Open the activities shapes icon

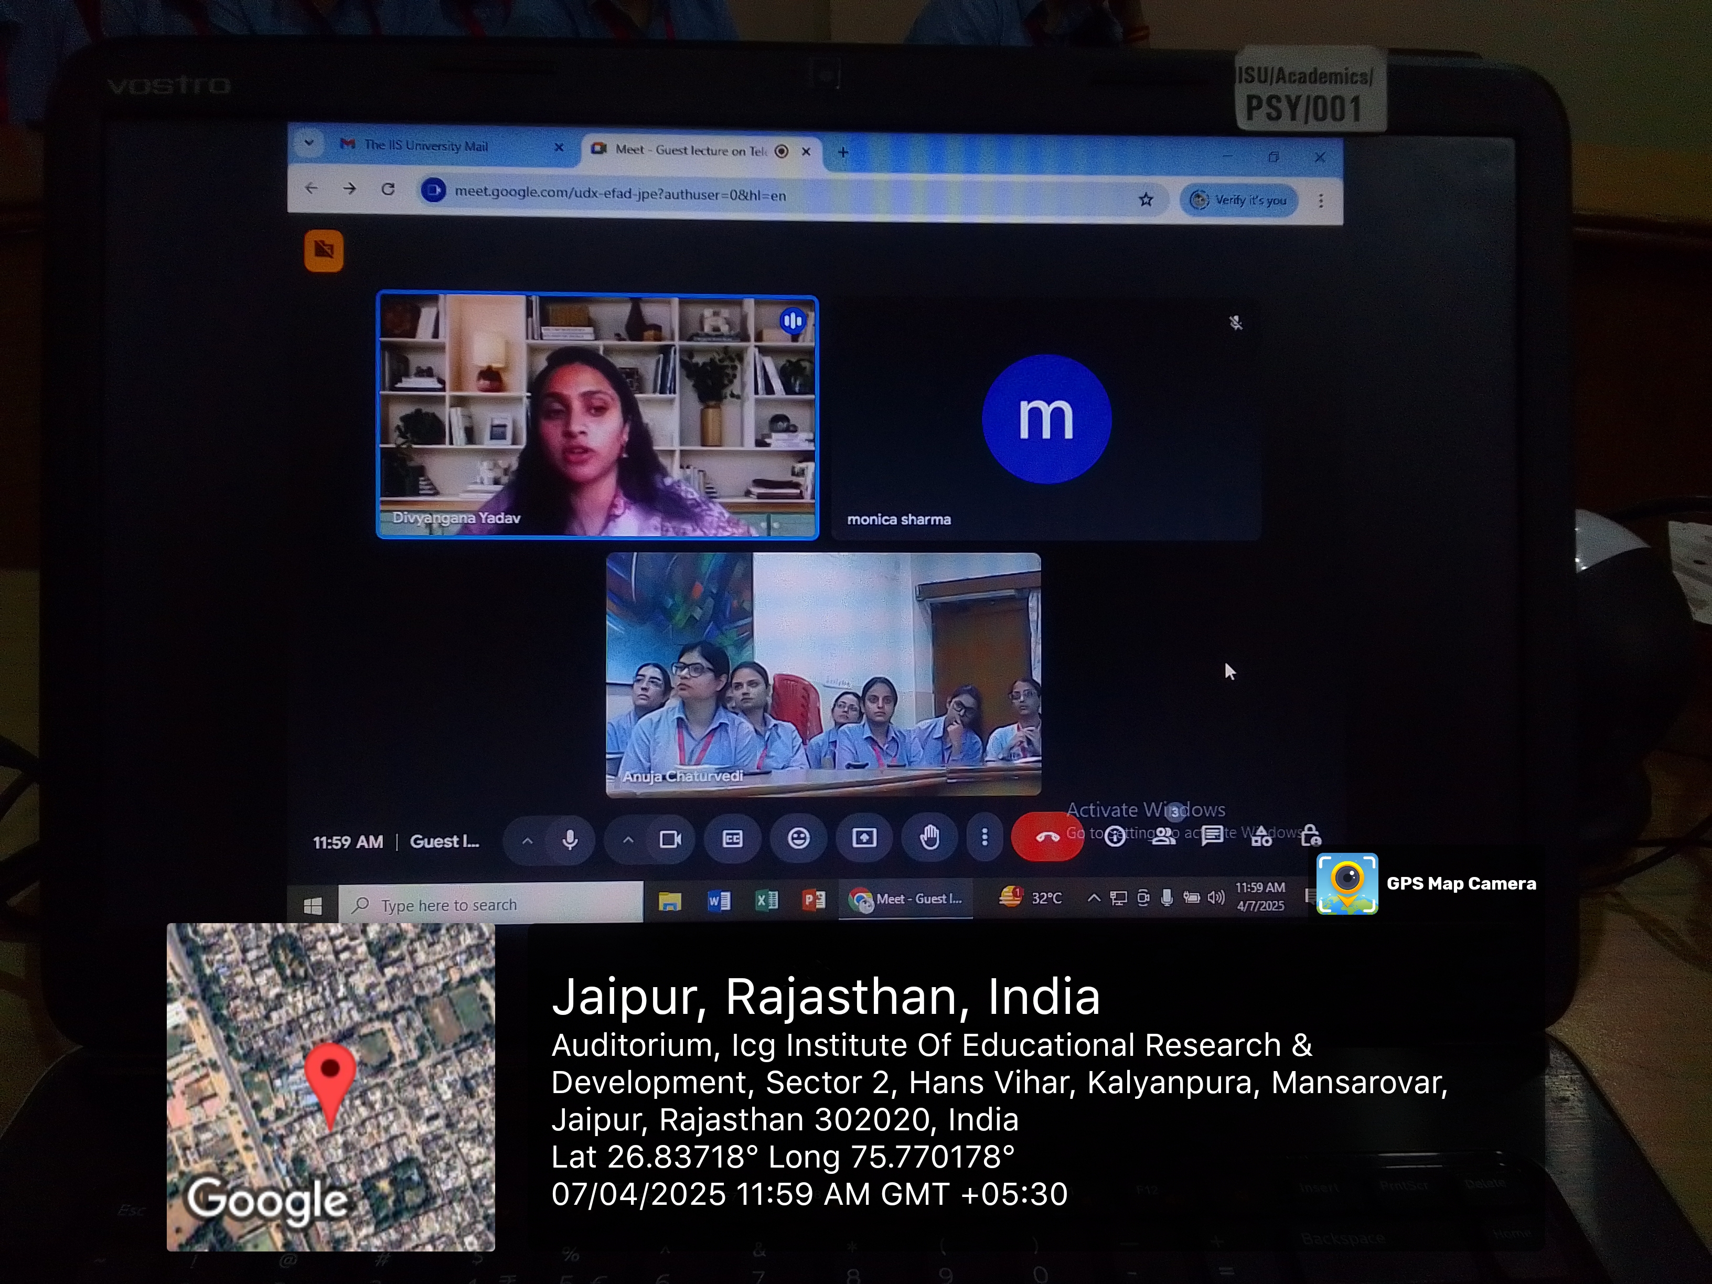(x=1261, y=836)
